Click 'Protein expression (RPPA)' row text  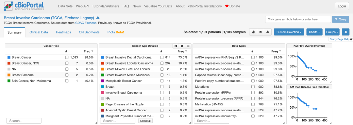[213, 93]
